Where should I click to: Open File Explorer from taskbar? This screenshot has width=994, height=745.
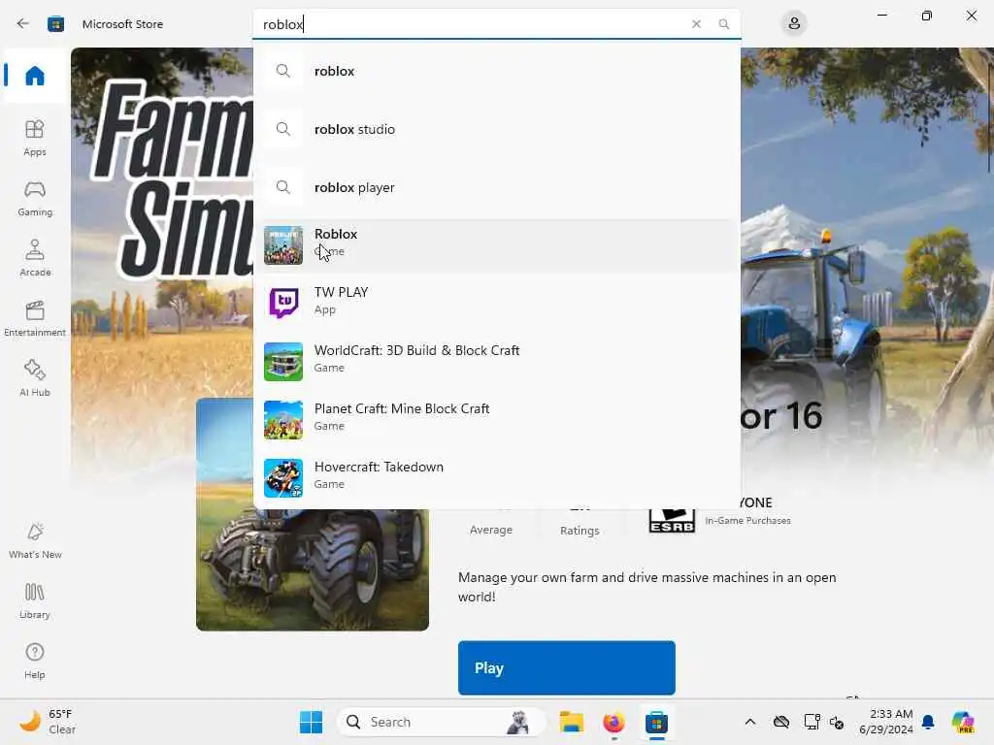click(571, 722)
